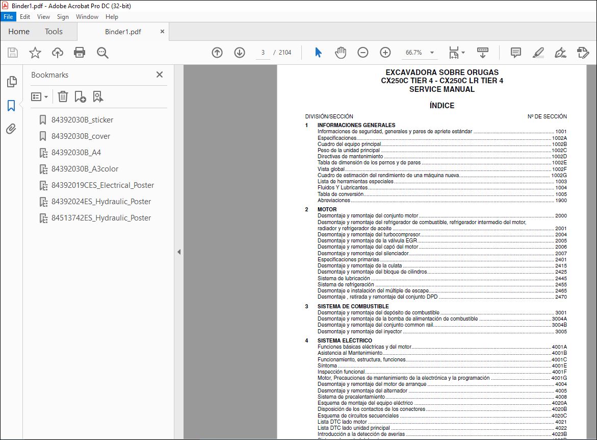This screenshot has height=440, width=597.
Task: Click 'Sistema de precalentamiento' index entry
Action: tap(442, 397)
